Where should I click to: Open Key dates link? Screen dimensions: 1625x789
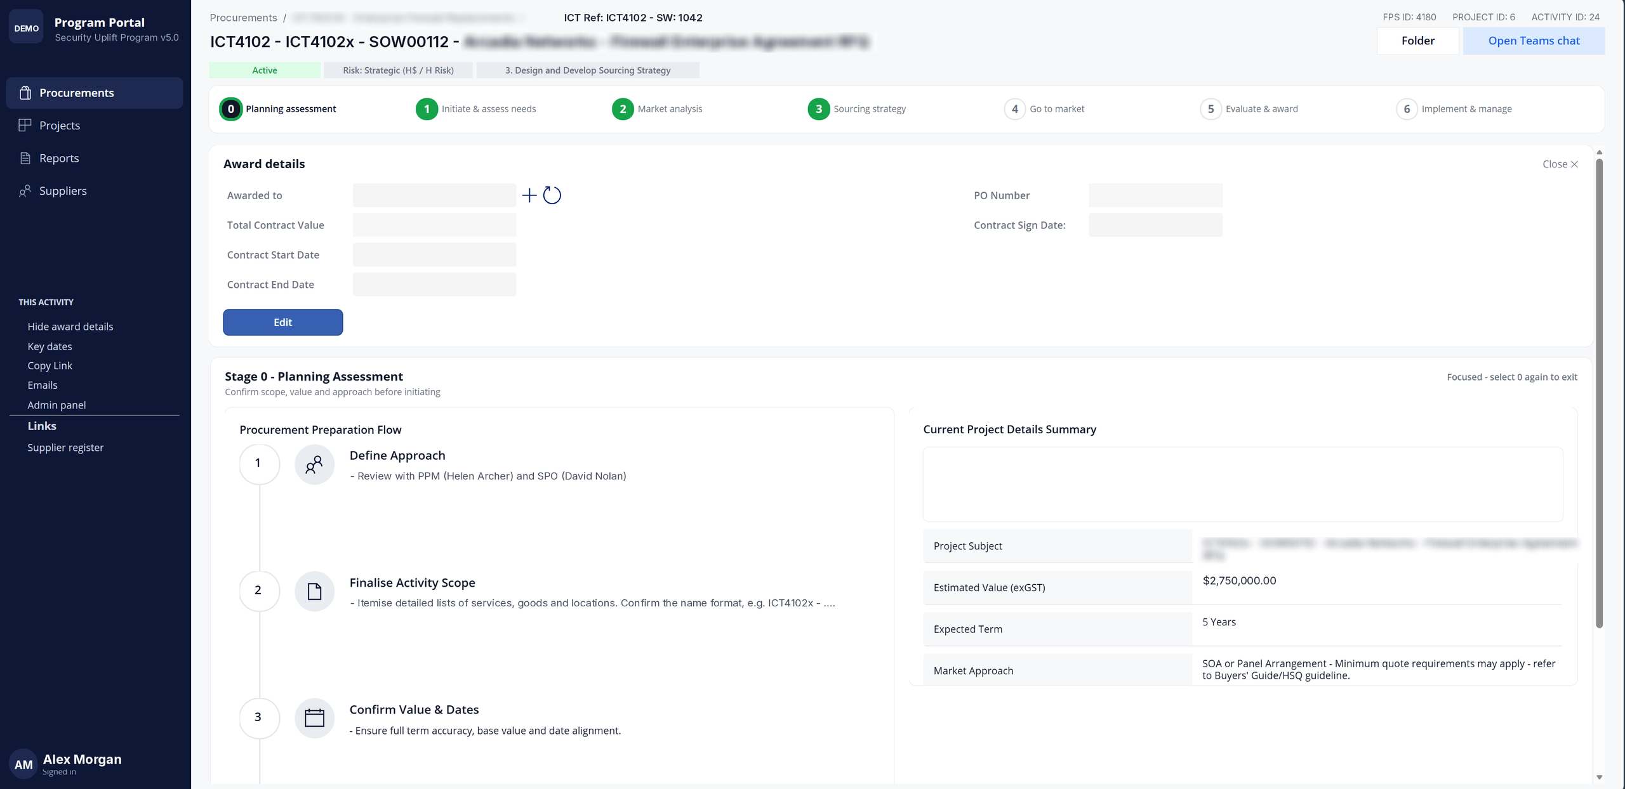[x=50, y=346]
